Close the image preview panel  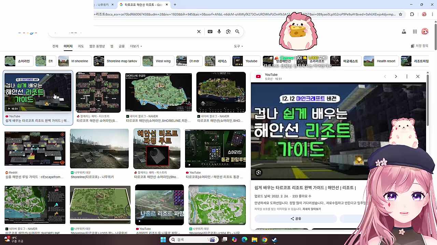(x=418, y=77)
